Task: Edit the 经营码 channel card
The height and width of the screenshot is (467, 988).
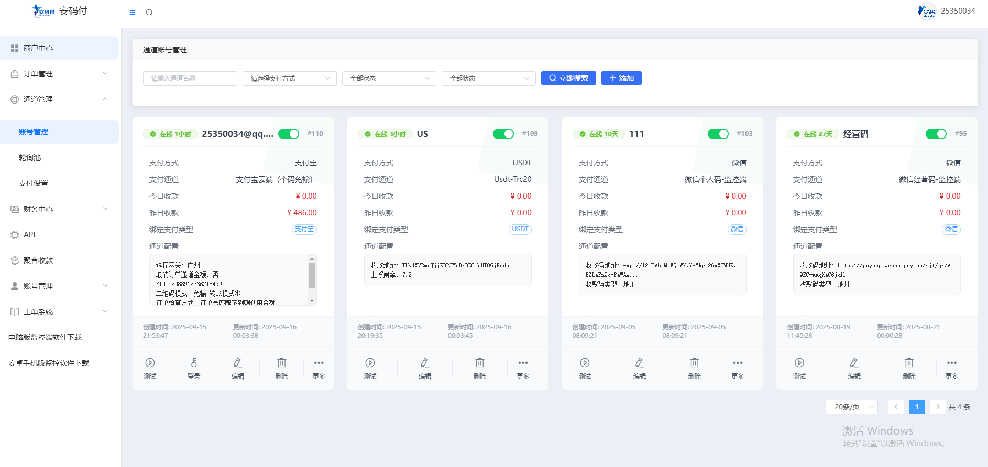Action: [854, 369]
